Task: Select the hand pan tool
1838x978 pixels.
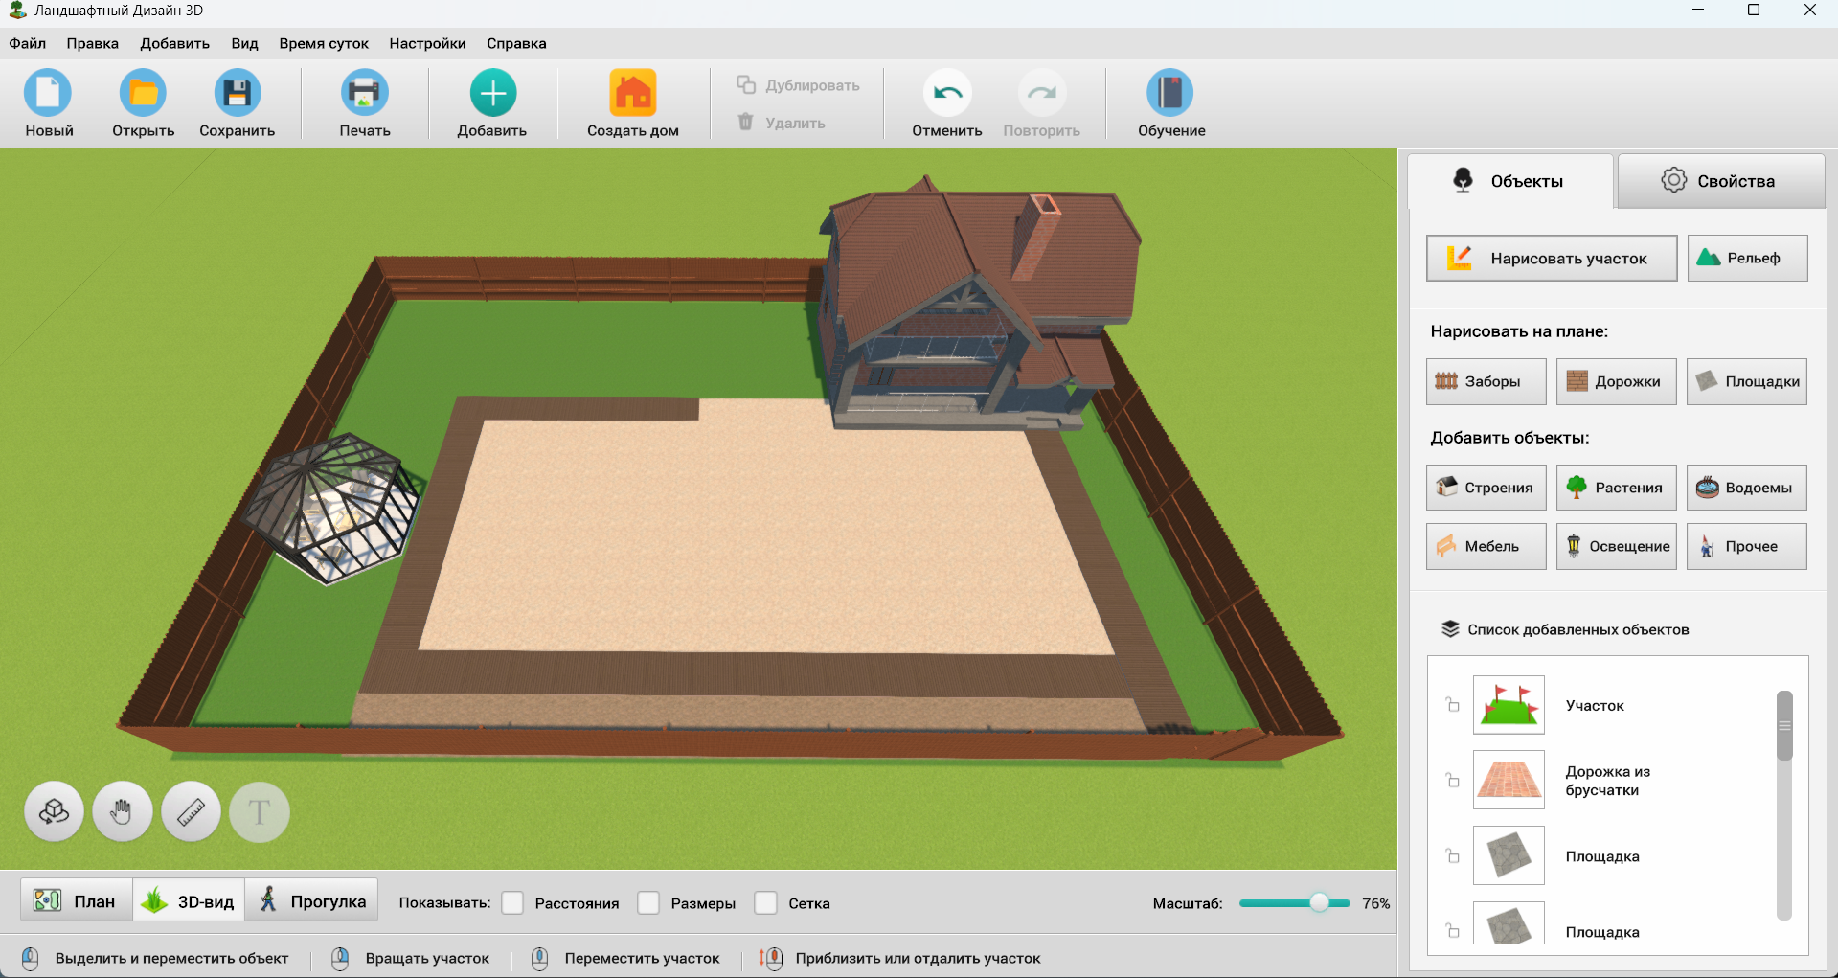Action: (122, 812)
